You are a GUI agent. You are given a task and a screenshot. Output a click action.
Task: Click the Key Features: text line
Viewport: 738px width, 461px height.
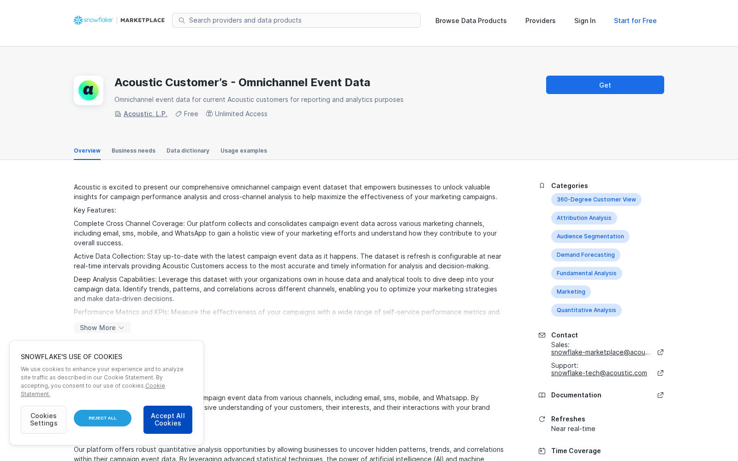point(95,210)
